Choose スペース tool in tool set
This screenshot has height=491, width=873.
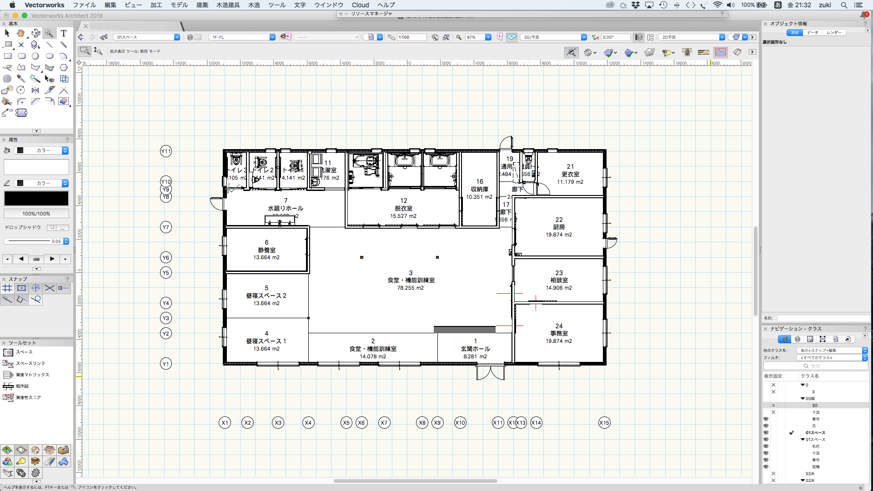[x=24, y=352]
